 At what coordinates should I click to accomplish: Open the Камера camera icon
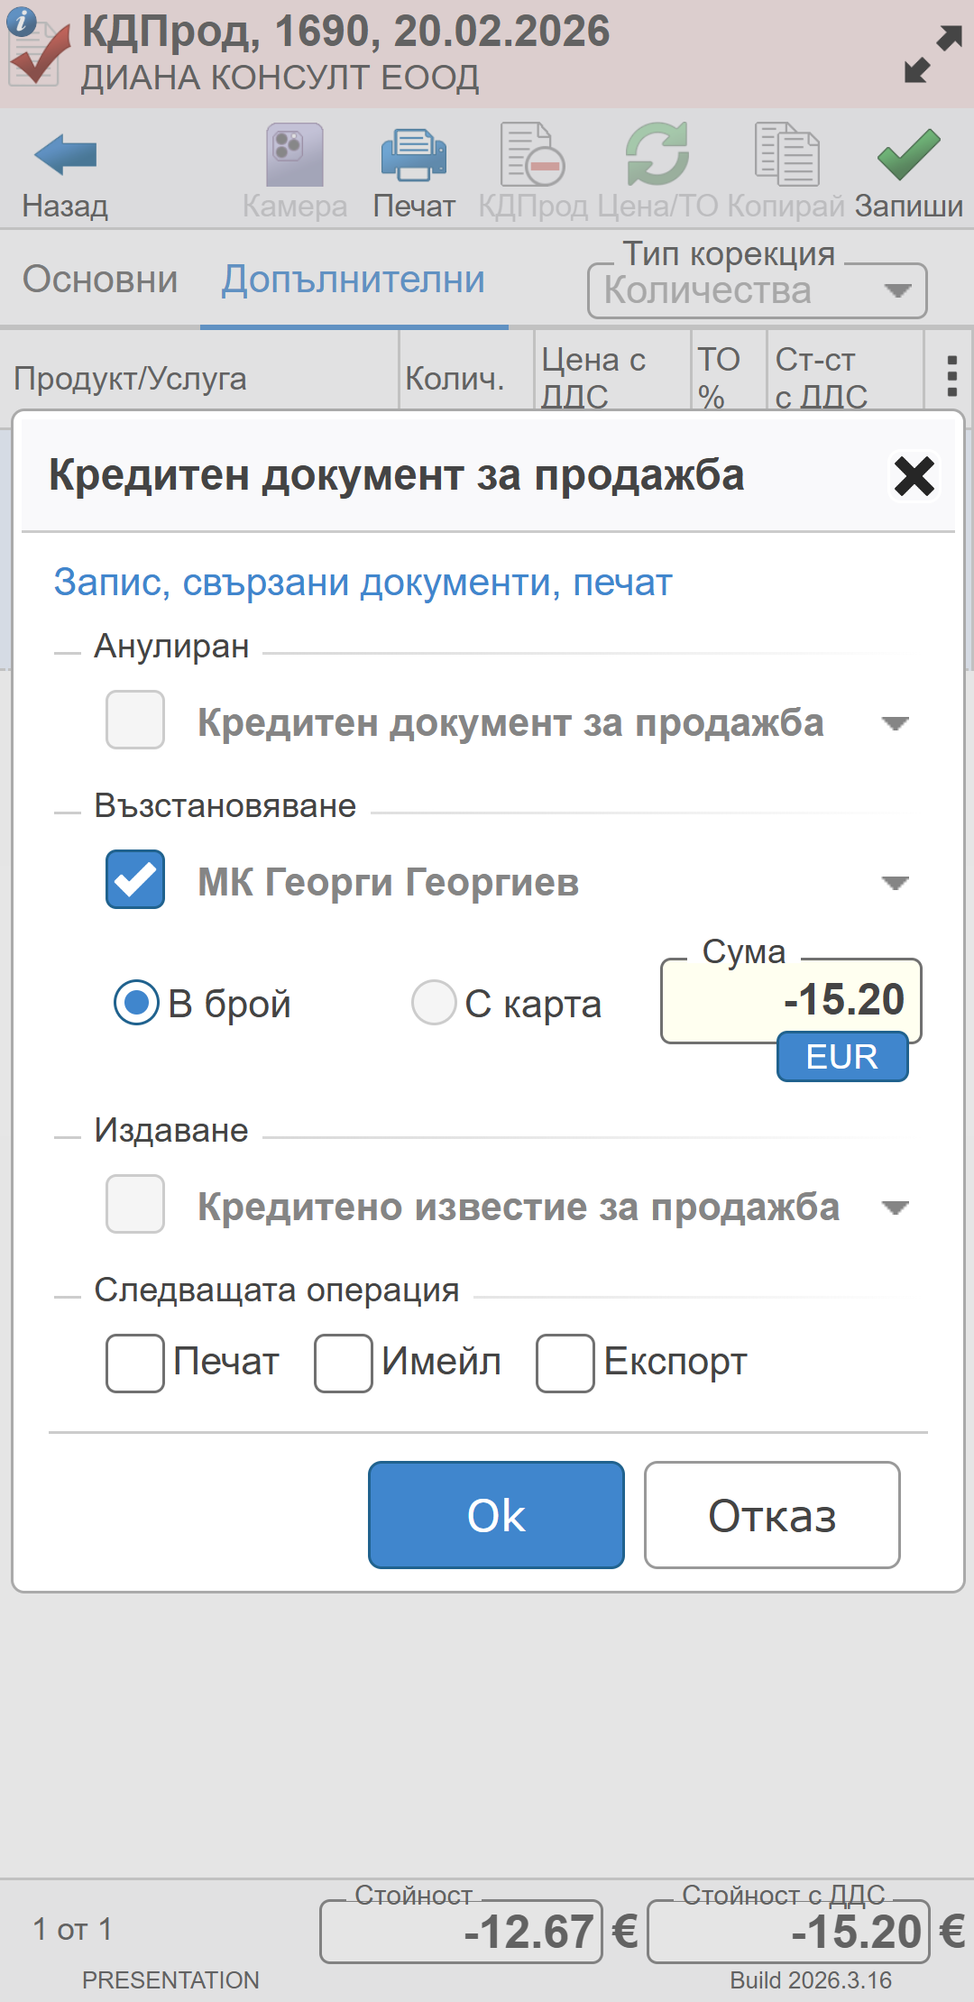pos(295,155)
